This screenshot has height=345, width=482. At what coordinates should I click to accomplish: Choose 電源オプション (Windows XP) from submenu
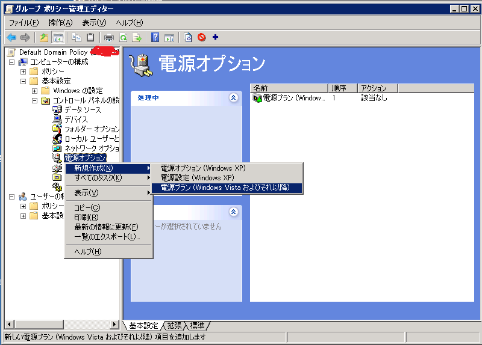(x=227, y=168)
